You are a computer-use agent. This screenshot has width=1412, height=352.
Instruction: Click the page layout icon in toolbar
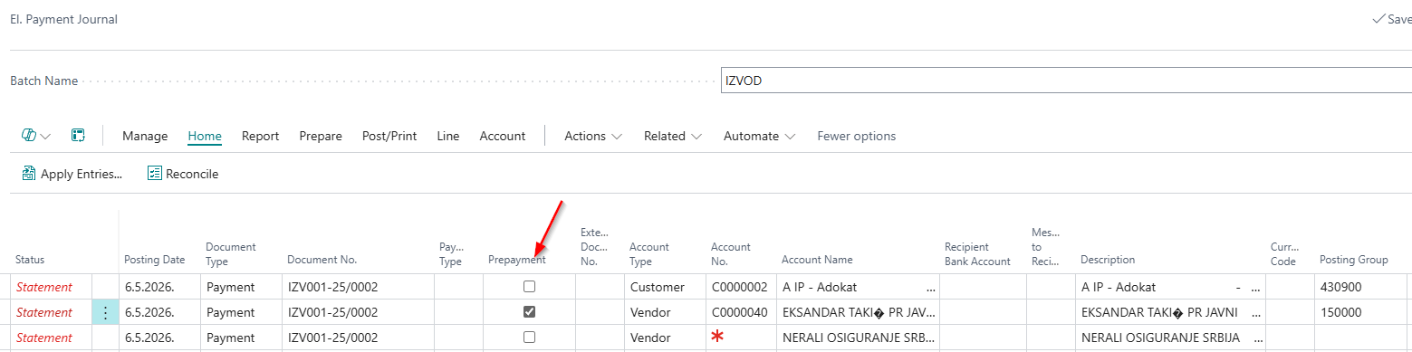click(x=79, y=136)
